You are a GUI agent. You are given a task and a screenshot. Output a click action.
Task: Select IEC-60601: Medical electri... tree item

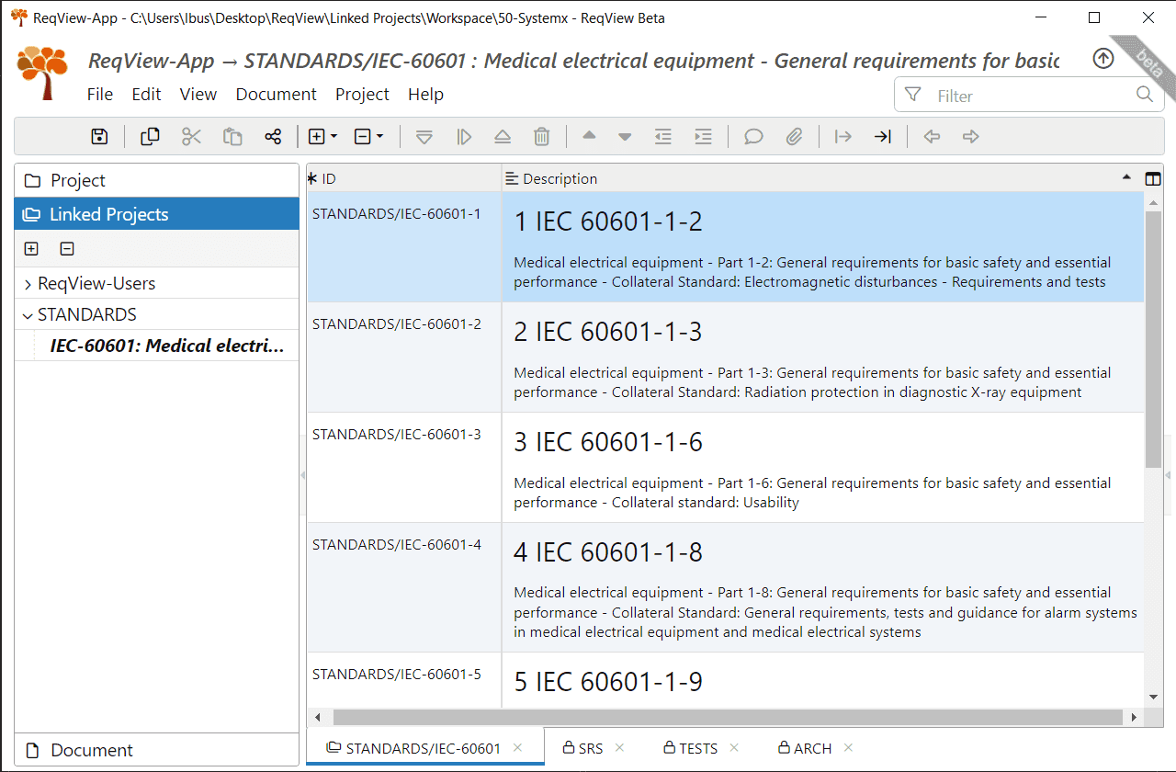(x=167, y=346)
